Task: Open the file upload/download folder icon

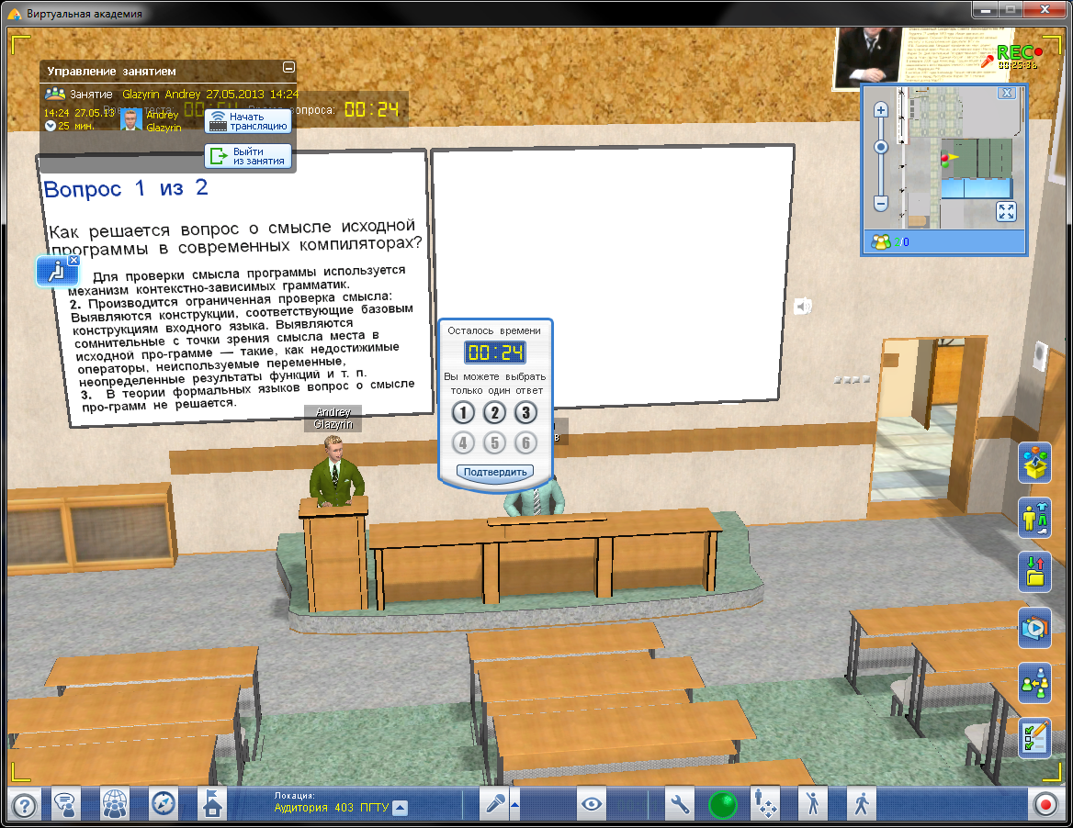Action: coord(1035,572)
